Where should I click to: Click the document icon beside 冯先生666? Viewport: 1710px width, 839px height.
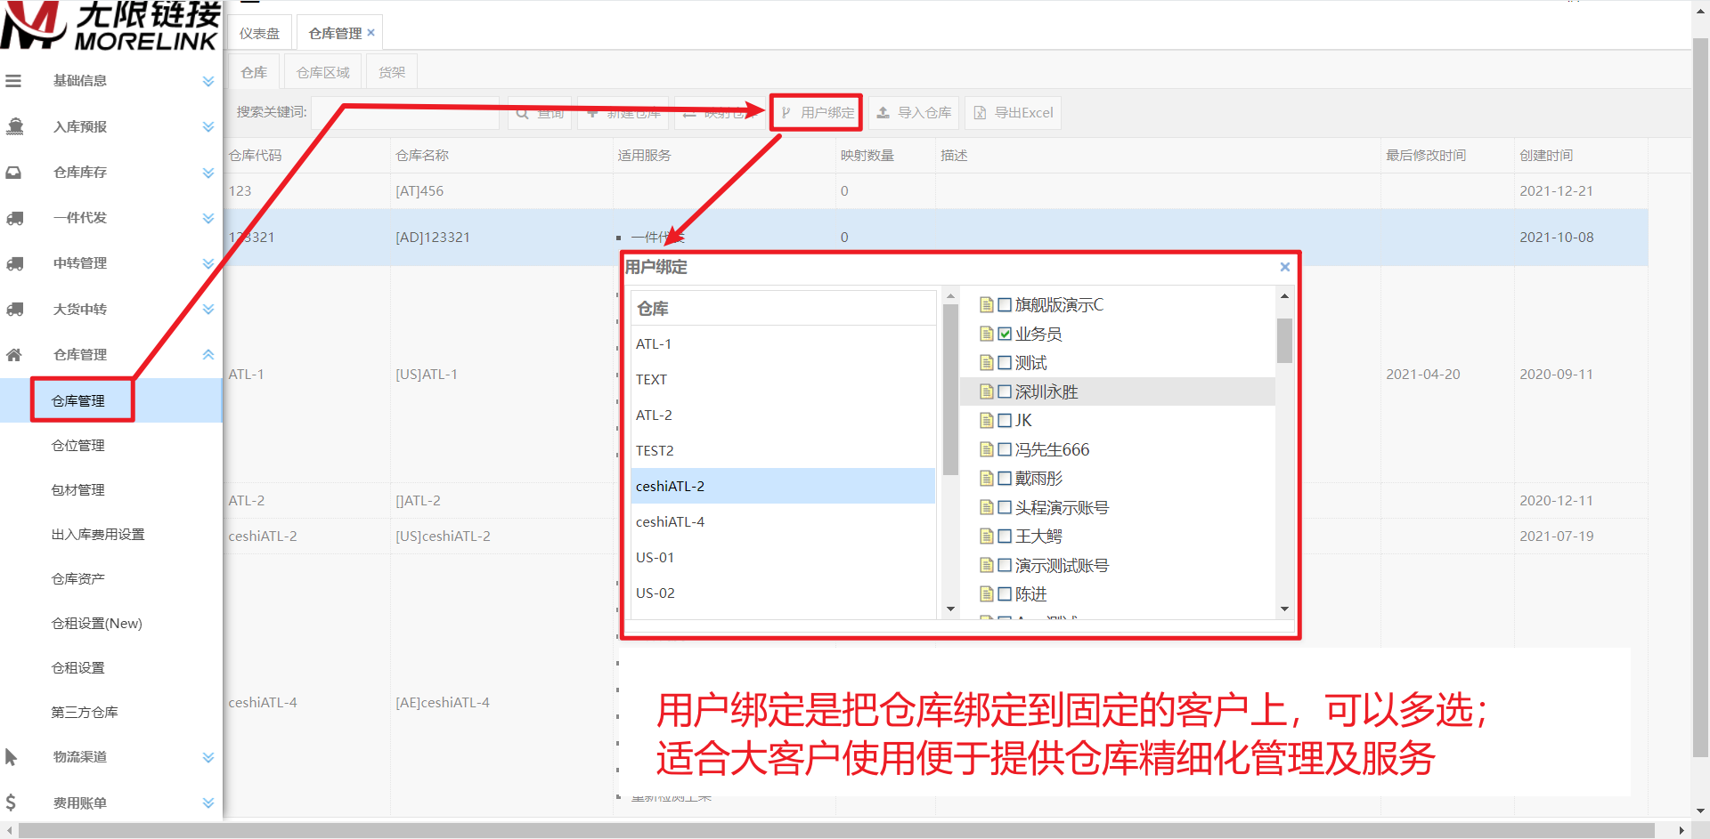click(987, 449)
